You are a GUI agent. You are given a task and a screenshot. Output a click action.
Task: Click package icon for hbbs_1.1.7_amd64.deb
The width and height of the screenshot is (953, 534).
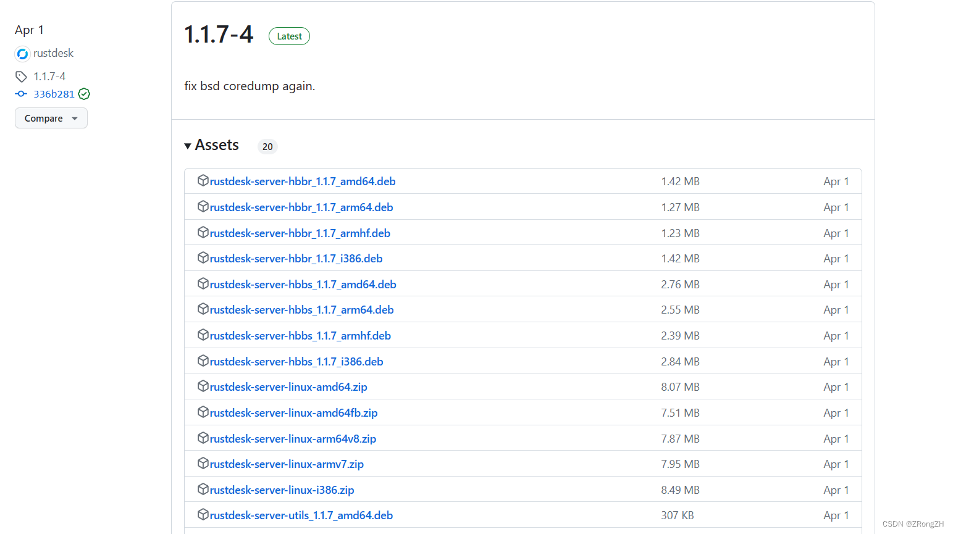[x=203, y=283]
